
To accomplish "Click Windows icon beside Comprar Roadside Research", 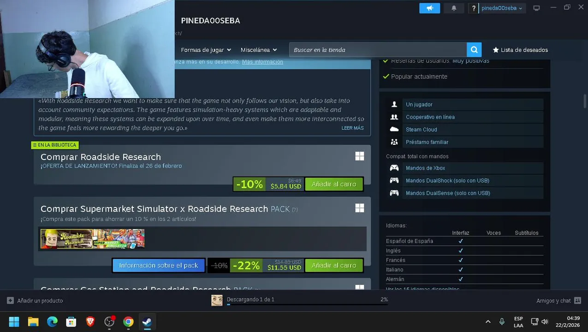I will pos(360,156).
